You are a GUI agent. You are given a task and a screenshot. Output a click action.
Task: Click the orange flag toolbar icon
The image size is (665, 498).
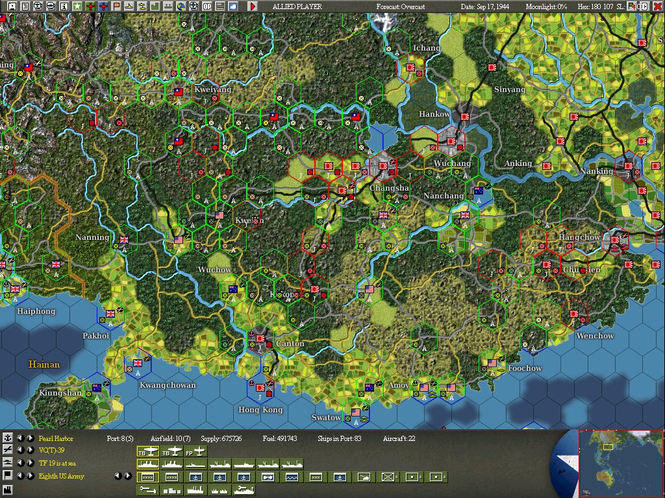click(116, 6)
